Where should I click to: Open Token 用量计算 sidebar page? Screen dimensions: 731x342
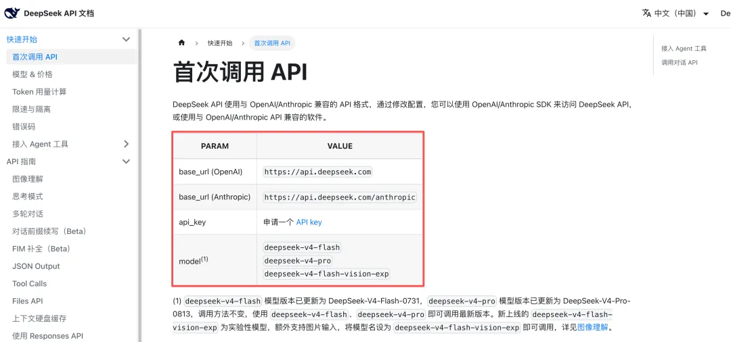[39, 92]
